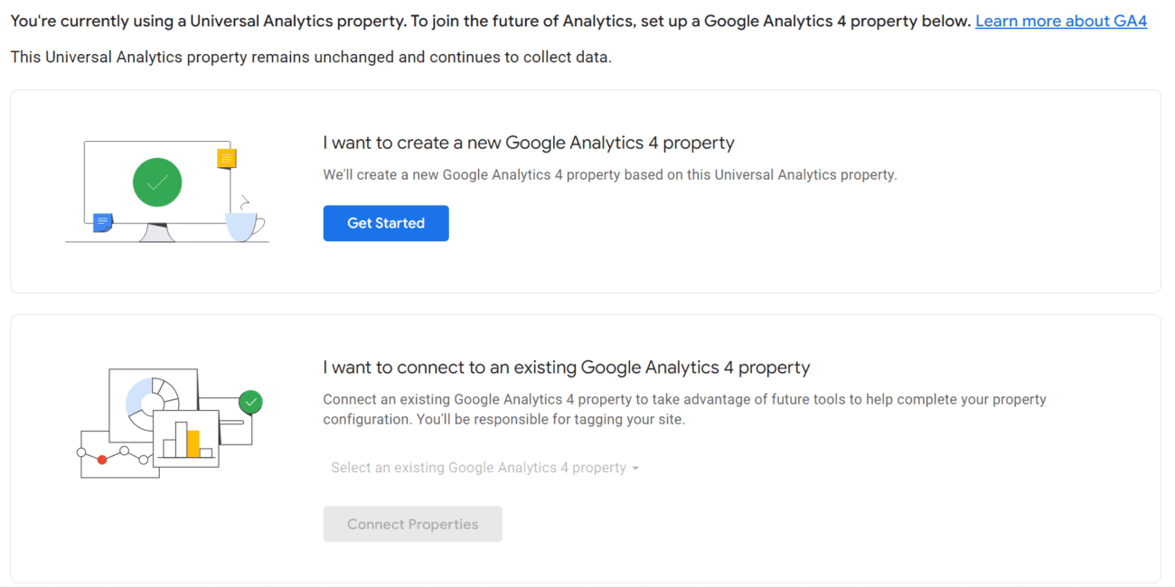Click the Universal Analytics unchanged notice text

click(x=311, y=58)
